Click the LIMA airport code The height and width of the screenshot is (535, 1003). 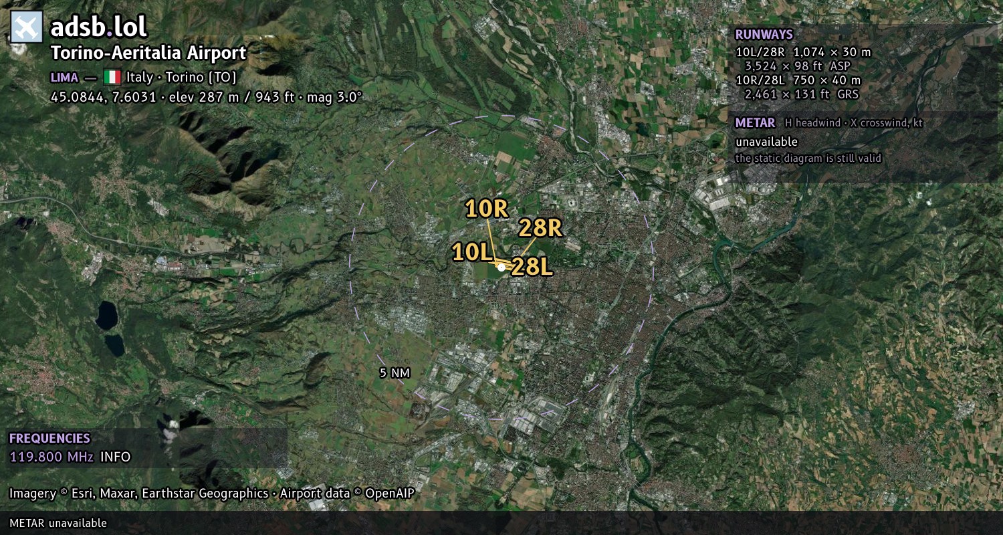pyautogui.click(x=64, y=77)
